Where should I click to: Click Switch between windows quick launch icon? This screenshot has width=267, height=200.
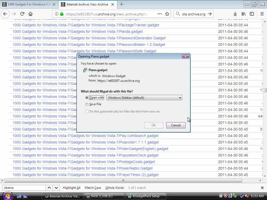(x=25, y=196)
